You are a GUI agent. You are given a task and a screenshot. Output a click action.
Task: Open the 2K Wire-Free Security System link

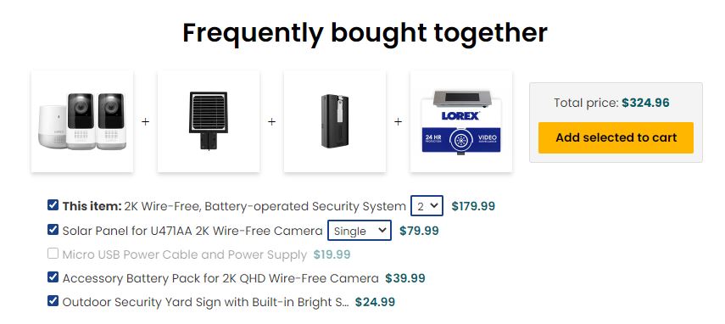click(265, 206)
